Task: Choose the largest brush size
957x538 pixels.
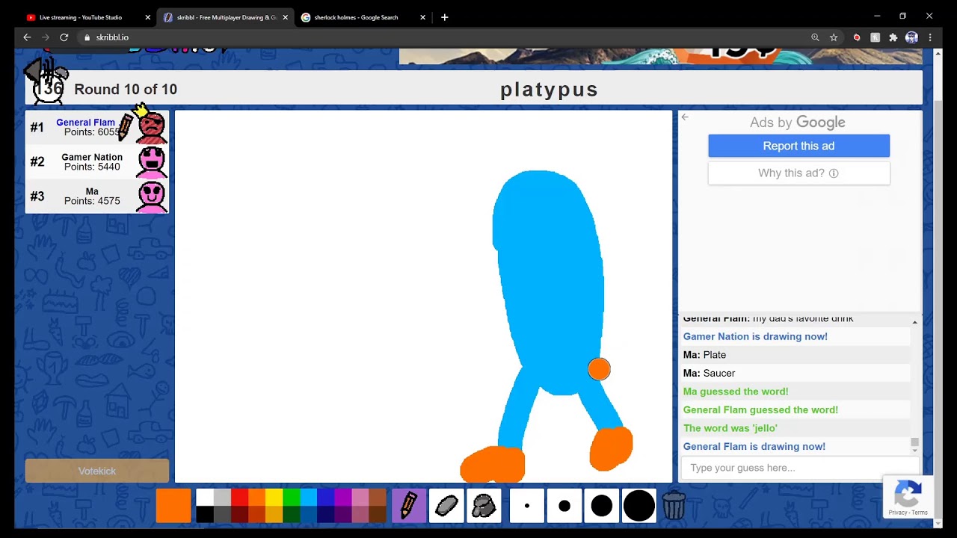Action: [x=639, y=506]
